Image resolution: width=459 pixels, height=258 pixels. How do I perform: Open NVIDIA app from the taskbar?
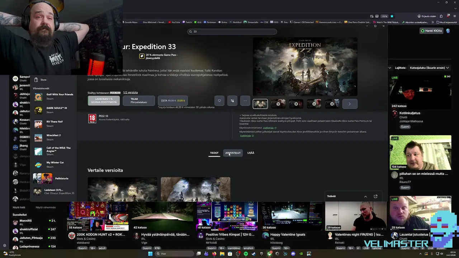(x=301, y=254)
